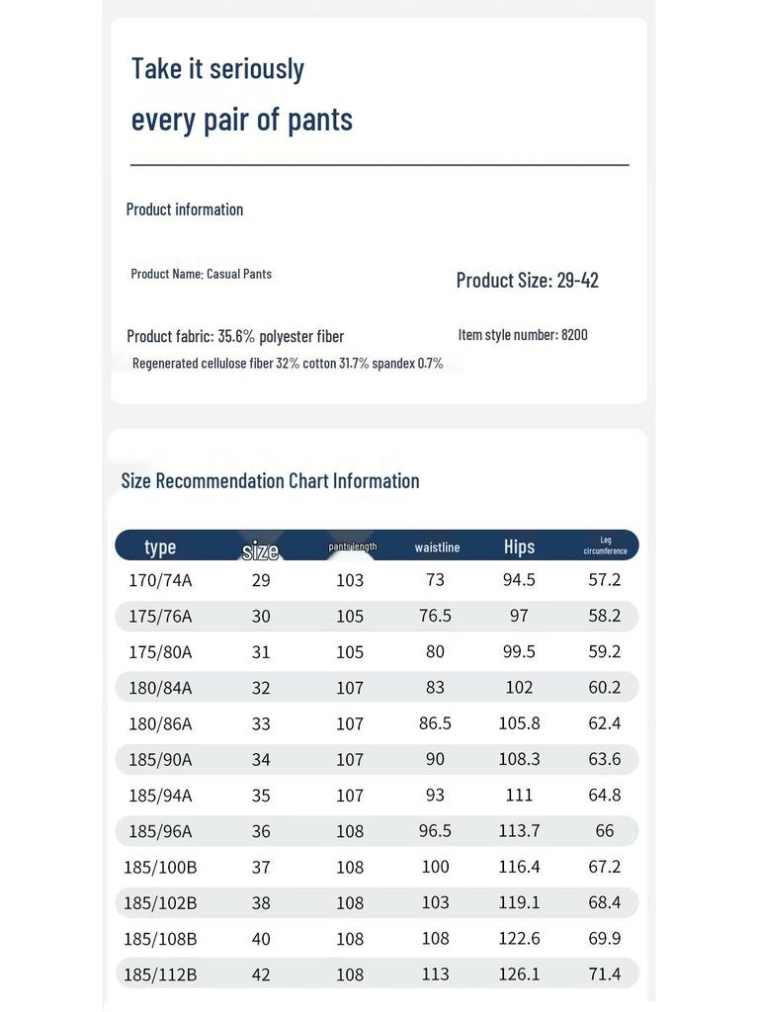Click 'Size Recommendation Chart Information' title

click(270, 481)
